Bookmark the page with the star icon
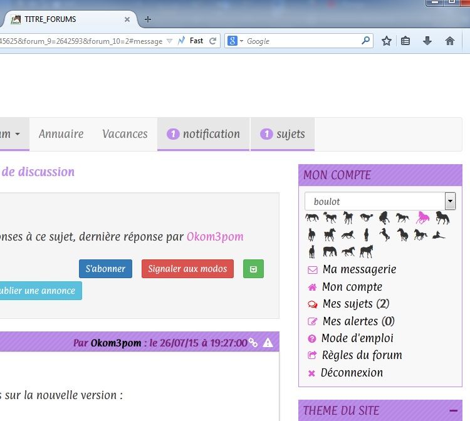Image resolution: width=470 pixels, height=421 pixels. pyautogui.click(x=387, y=41)
